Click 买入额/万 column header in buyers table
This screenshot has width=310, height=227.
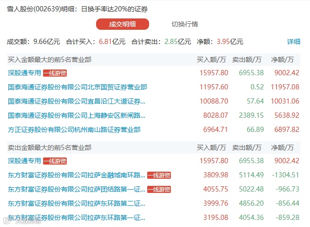point(211,60)
